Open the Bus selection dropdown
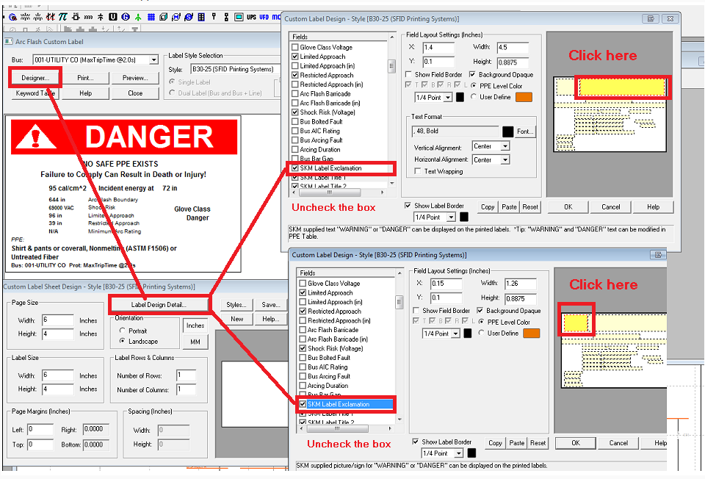The width and height of the screenshot is (705, 479). (x=153, y=60)
